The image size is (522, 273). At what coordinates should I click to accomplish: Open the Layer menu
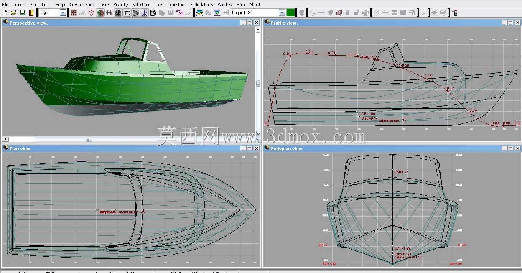pyautogui.click(x=104, y=5)
